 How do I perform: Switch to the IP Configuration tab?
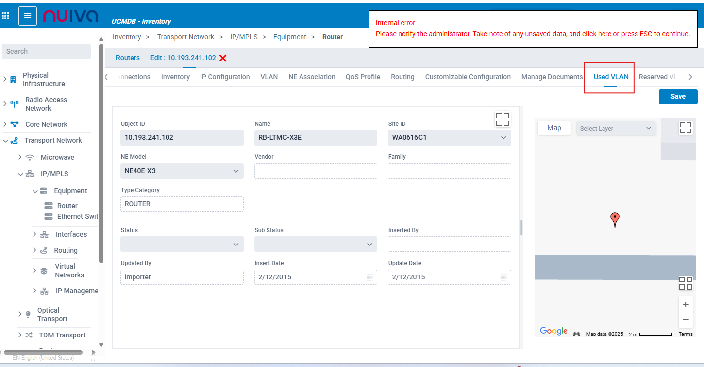(225, 77)
